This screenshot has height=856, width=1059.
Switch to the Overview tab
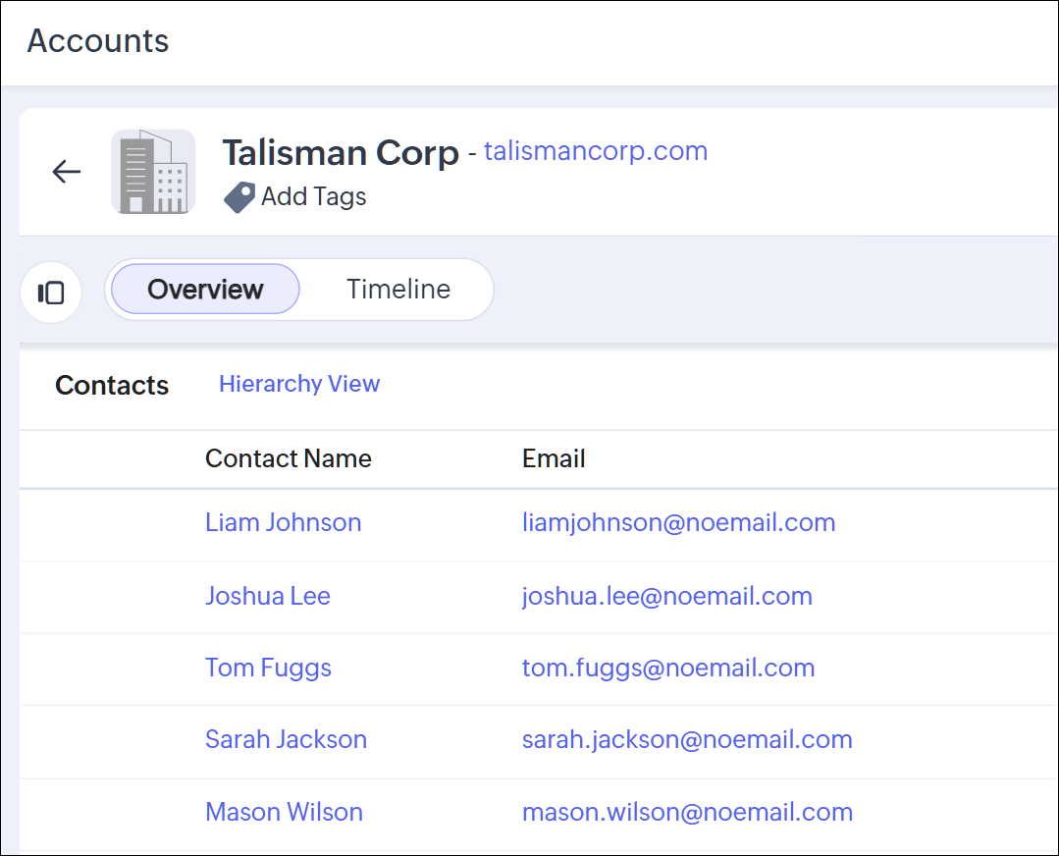click(205, 290)
